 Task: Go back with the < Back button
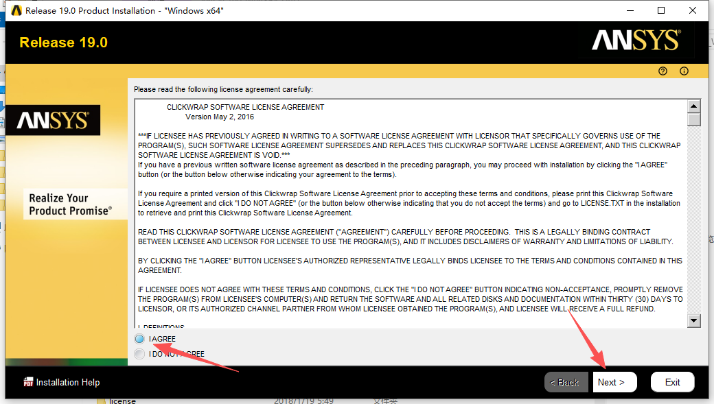click(x=568, y=382)
